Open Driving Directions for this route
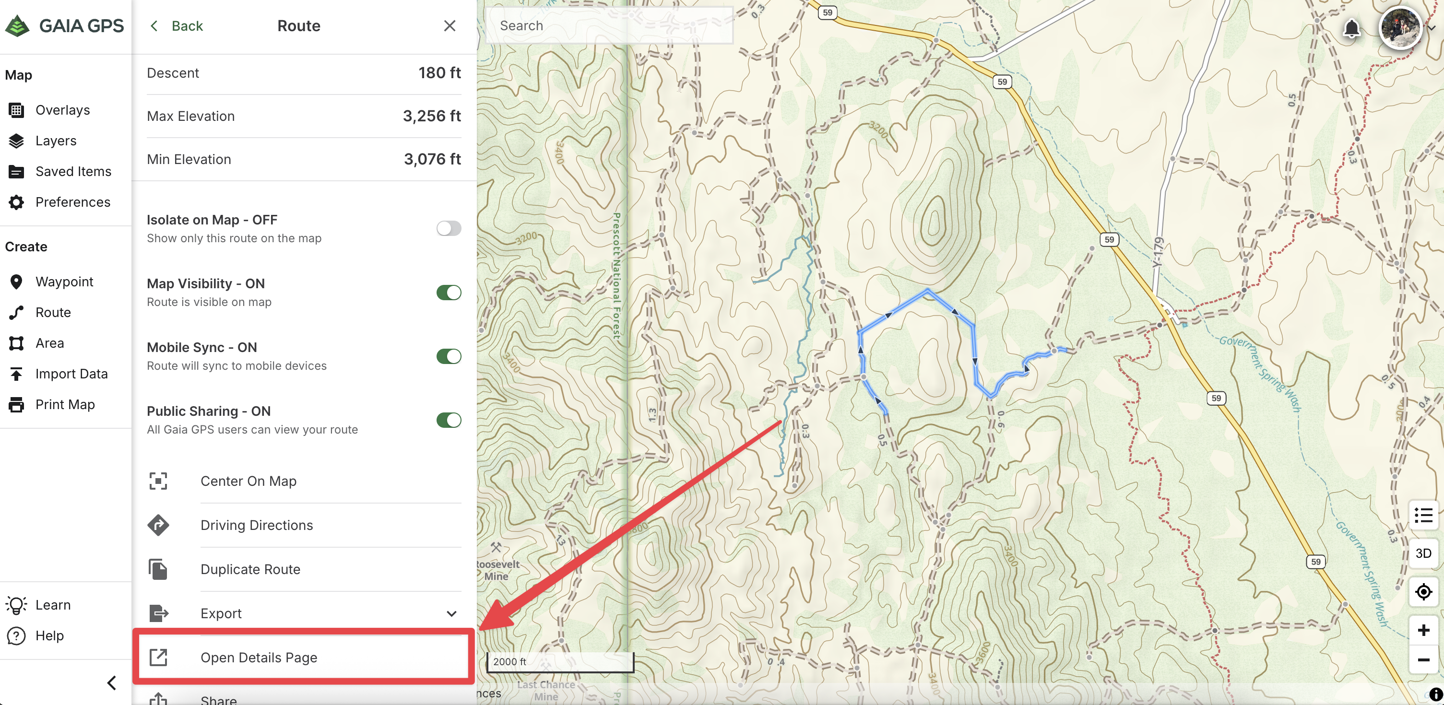 coord(256,525)
